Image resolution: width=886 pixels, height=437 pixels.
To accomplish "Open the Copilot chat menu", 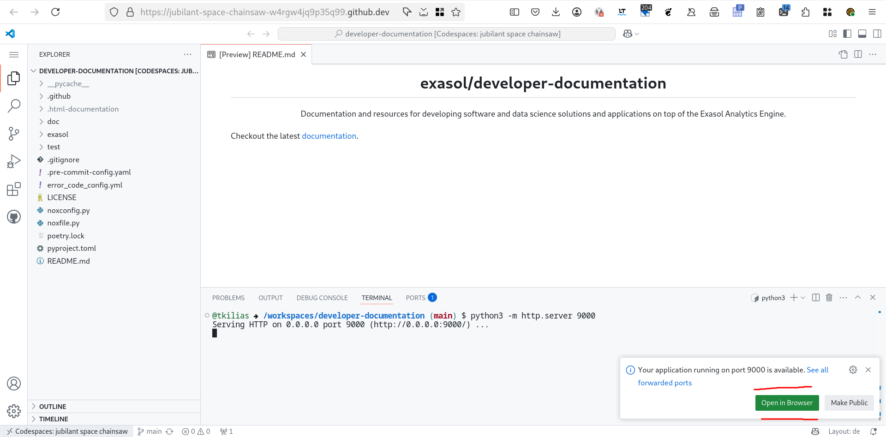I will pos(631,34).
